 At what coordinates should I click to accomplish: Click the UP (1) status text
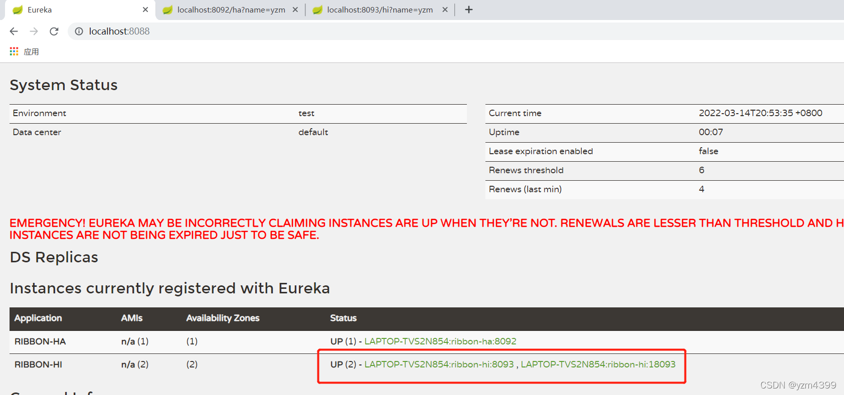344,341
